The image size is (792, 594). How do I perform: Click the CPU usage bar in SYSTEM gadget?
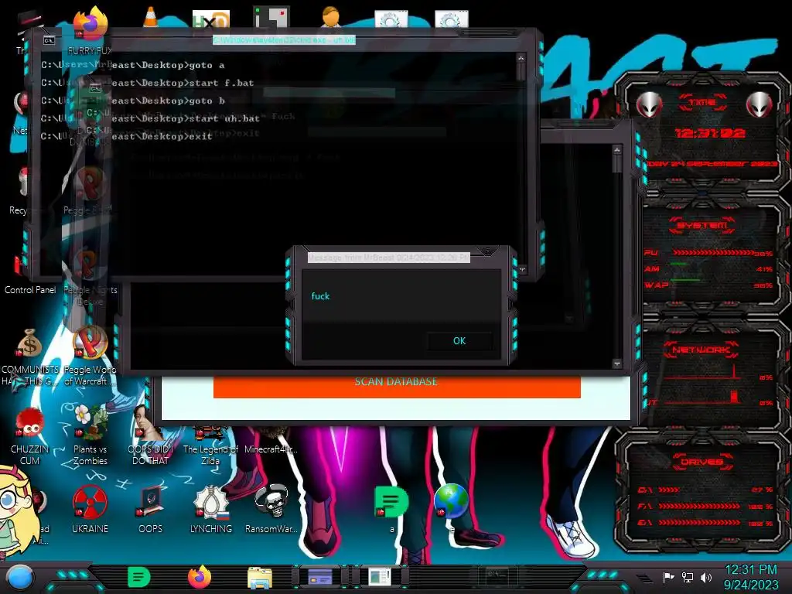tap(714, 253)
